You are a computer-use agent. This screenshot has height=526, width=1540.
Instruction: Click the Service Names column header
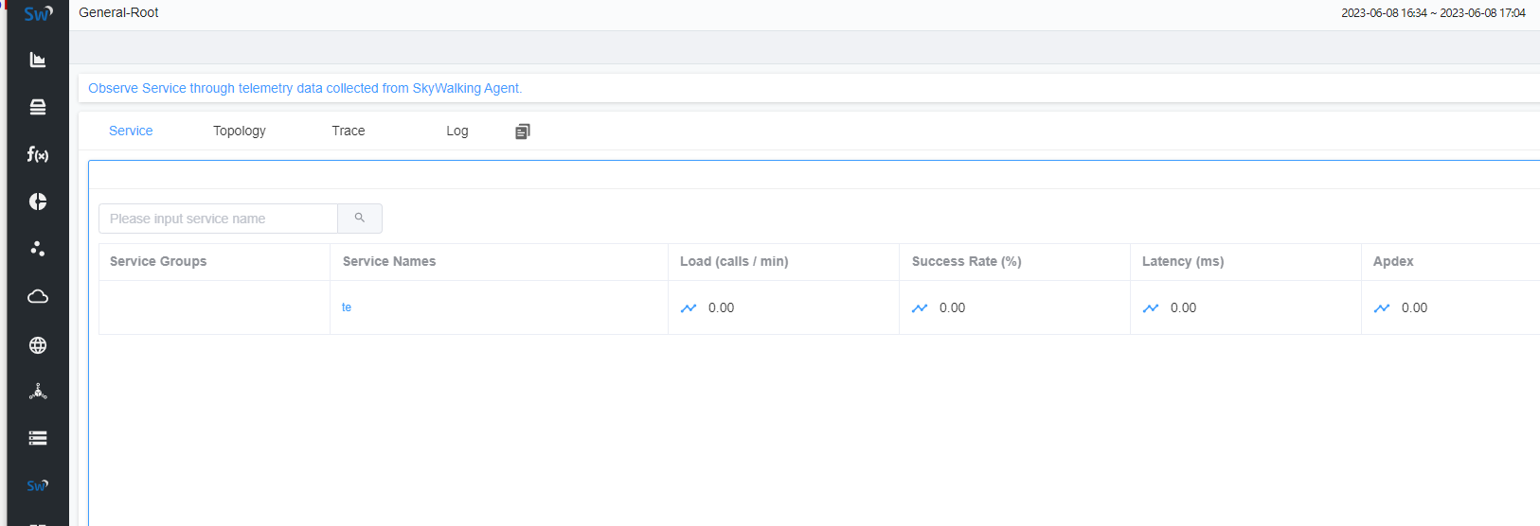tap(389, 261)
